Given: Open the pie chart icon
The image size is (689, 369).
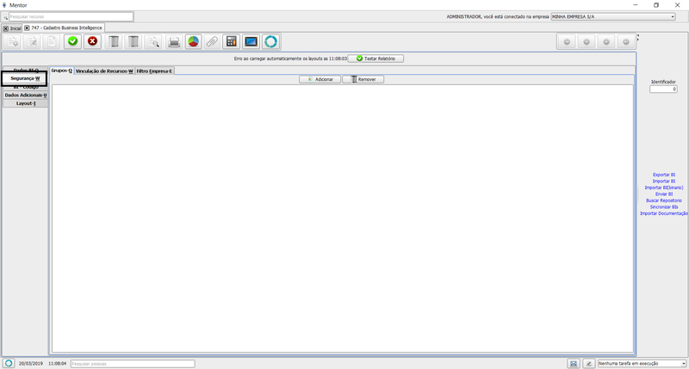Looking at the screenshot, I should tap(193, 41).
